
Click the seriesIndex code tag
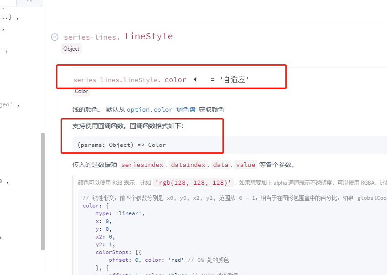coord(142,165)
